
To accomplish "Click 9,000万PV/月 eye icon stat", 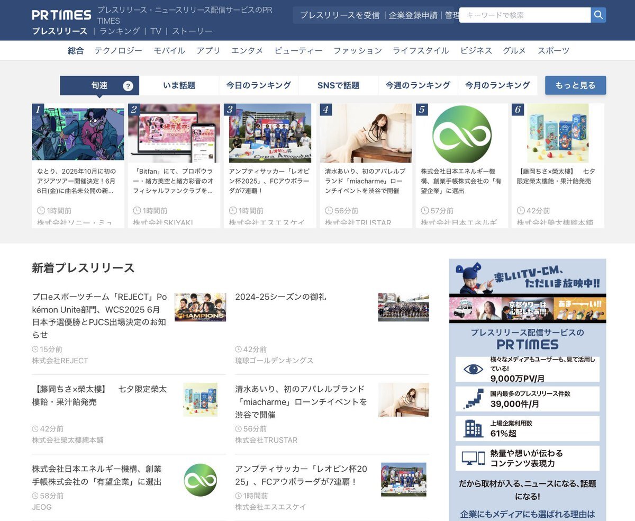I will click(x=473, y=369).
